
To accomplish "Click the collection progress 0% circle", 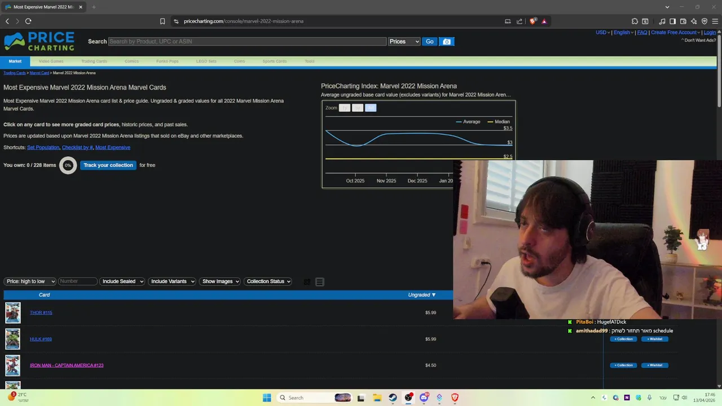I will coord(68,165).
